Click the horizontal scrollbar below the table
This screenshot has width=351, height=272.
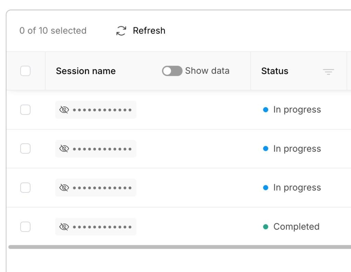click(x=180, y=247)
